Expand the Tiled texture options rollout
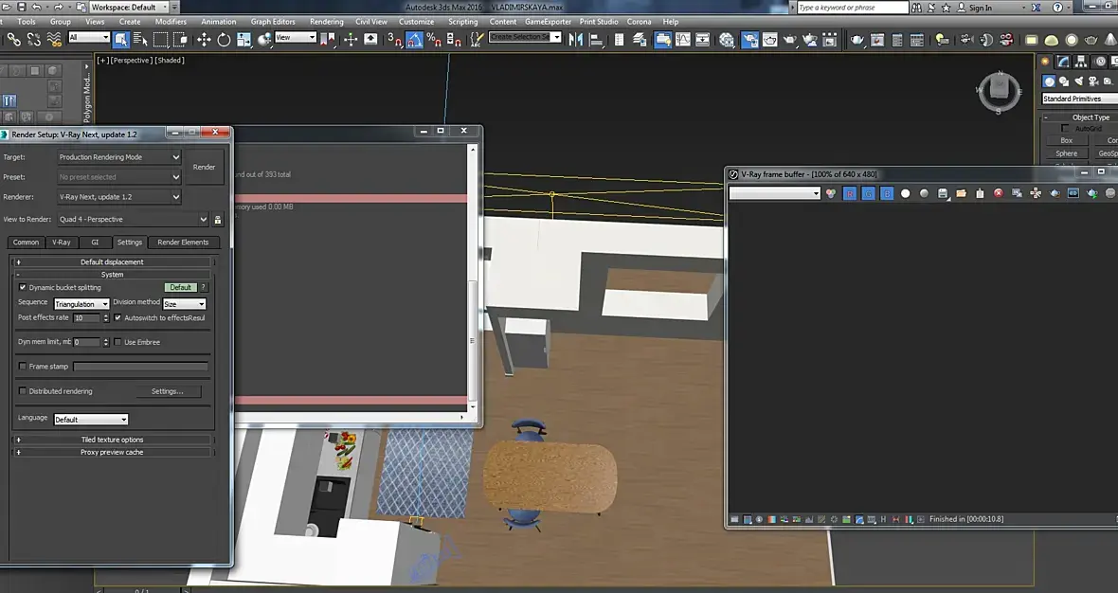The width and height of the screenshot is (1118, 593). 112,440
